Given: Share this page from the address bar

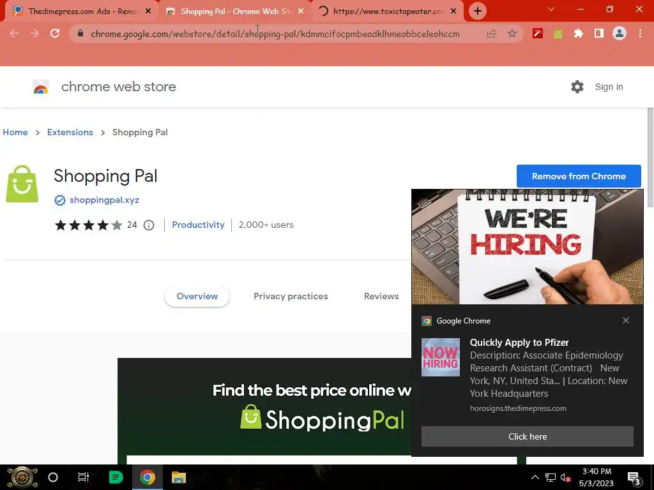Looking at the screenshot, I should pos(492,34).
